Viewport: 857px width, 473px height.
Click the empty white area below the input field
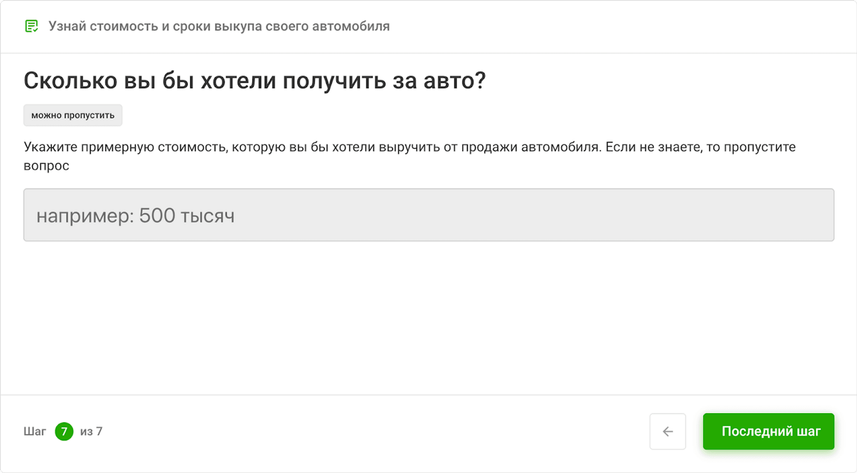(x=428, y=317)
